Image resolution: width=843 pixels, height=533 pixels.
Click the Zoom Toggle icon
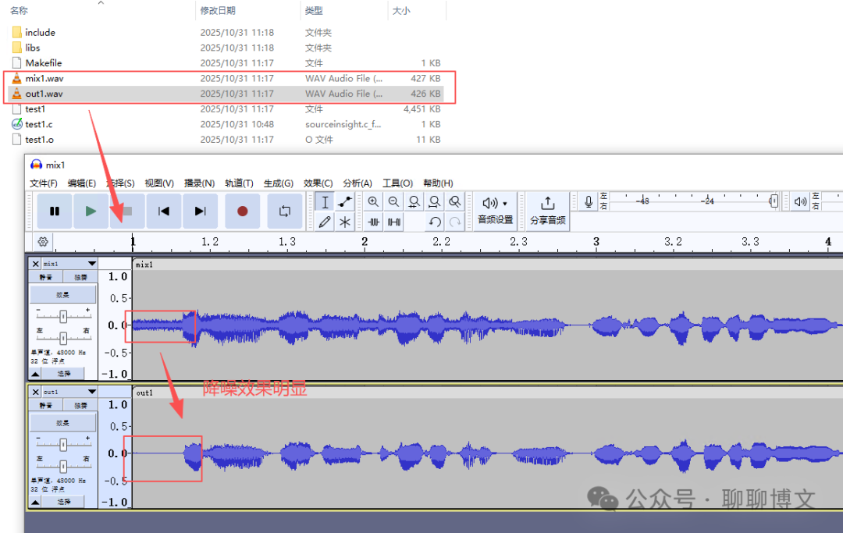(455, 202)
